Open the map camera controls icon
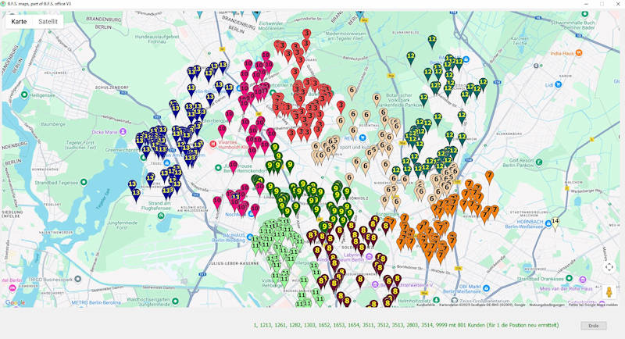Image resolution: width=625 pixels, height=339 pixels. (609, 267)
